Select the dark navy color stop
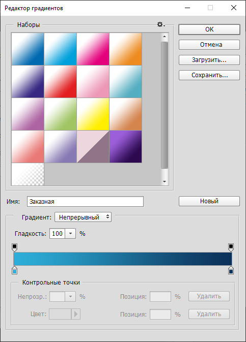 (231, 270)
